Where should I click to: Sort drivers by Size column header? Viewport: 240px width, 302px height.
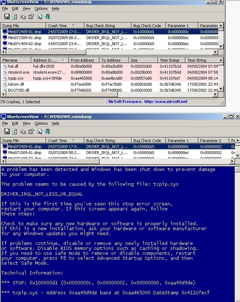coord(143,60)
